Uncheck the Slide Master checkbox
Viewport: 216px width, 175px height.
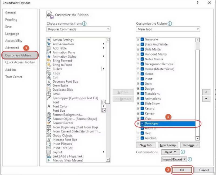(142, 49)
